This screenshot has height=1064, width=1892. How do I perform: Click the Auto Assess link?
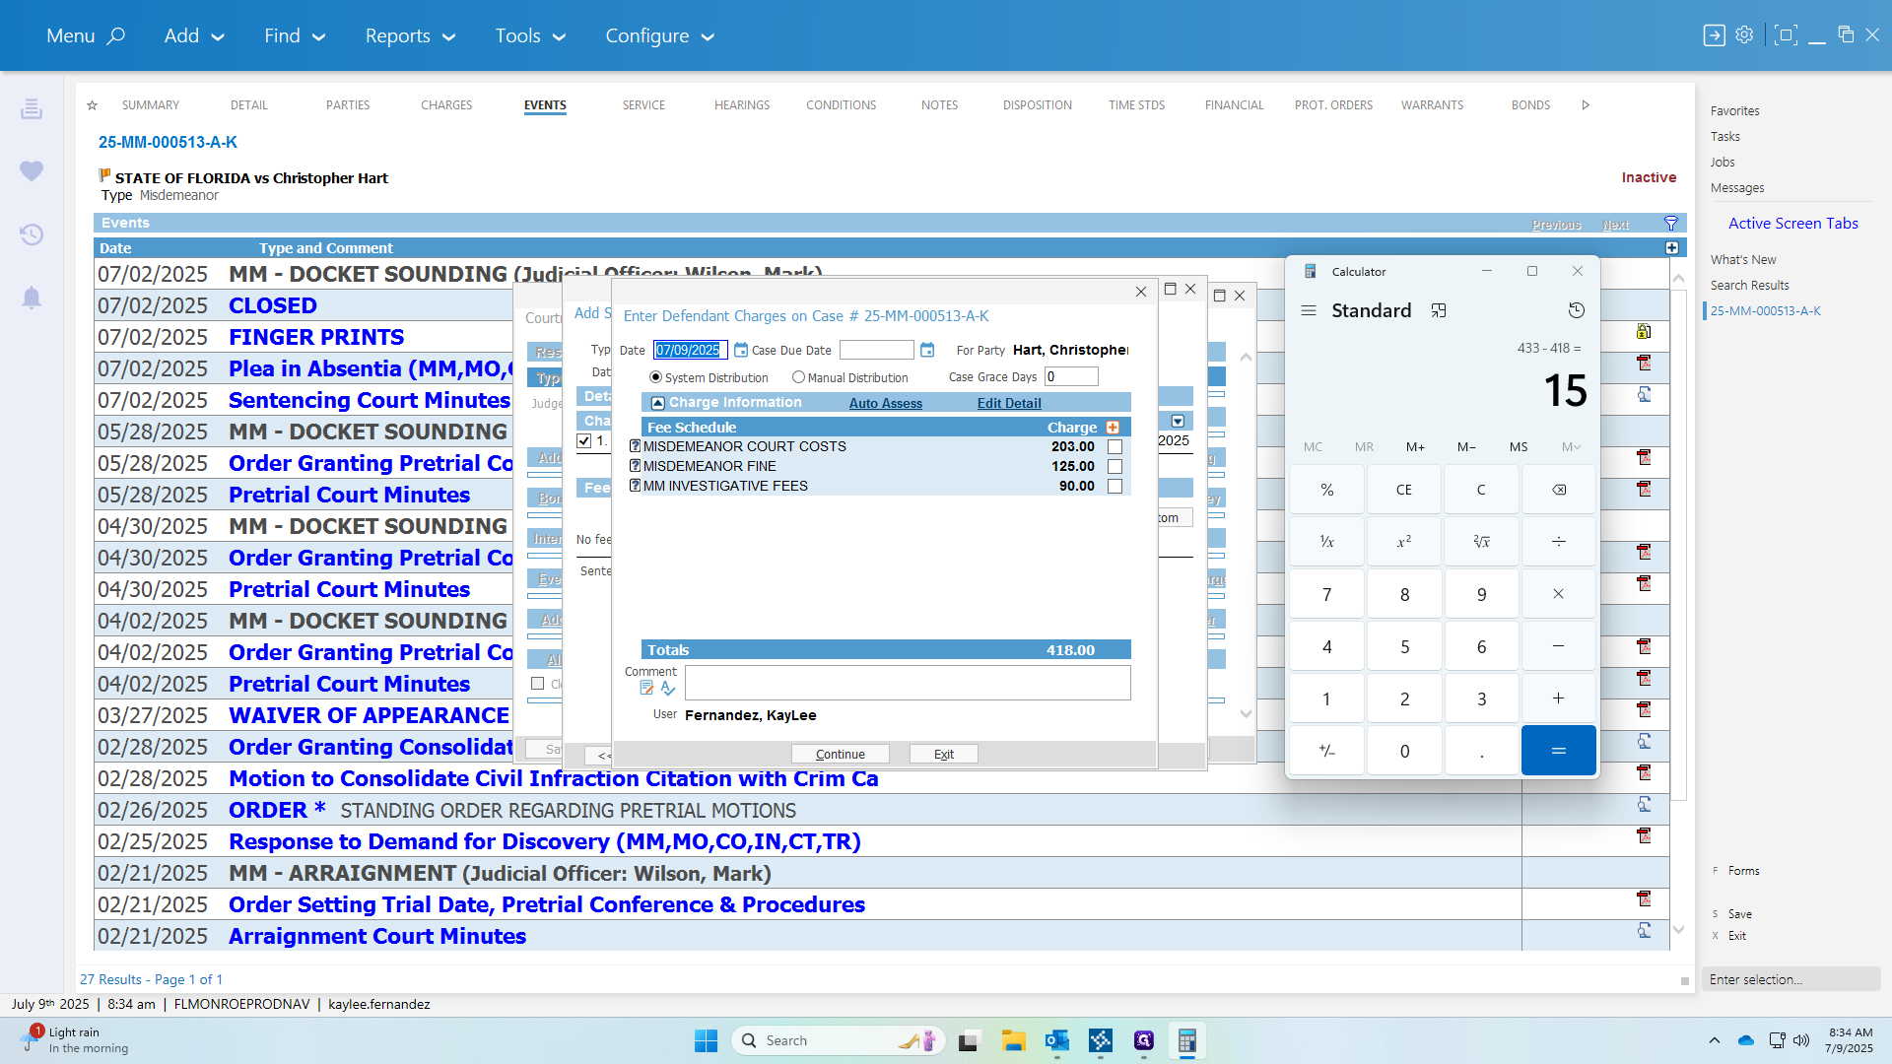click(x=886, y=403)
